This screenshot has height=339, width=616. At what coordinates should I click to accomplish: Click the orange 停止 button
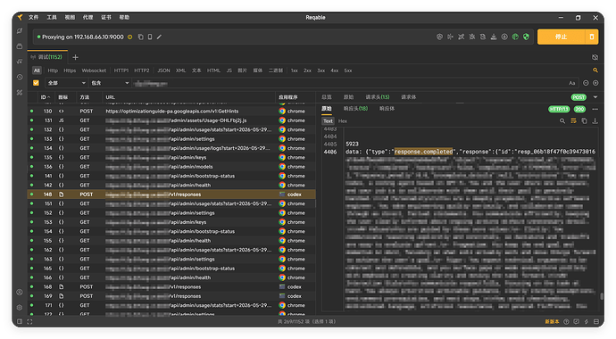click(x=561, y=37)
